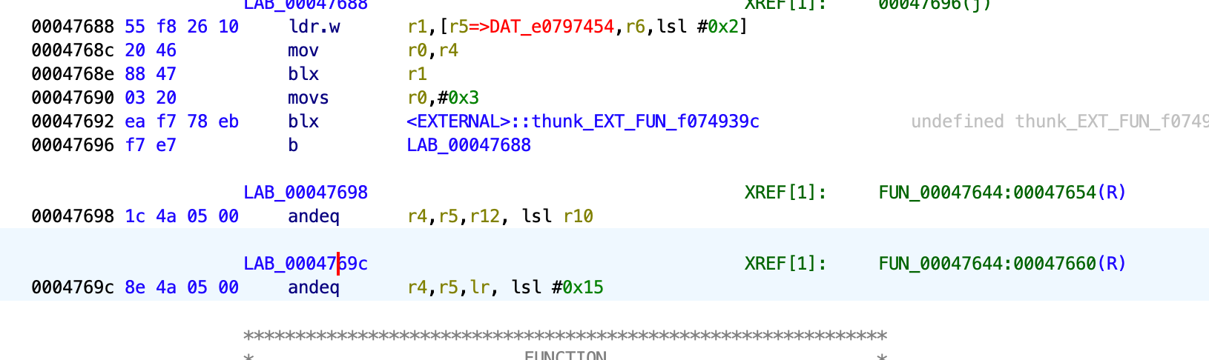Select address 0004768c

click(x=73, y=50)
